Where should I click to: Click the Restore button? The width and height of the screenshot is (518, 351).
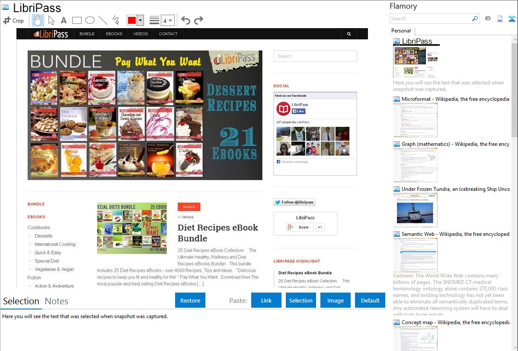tap(190, 300)
